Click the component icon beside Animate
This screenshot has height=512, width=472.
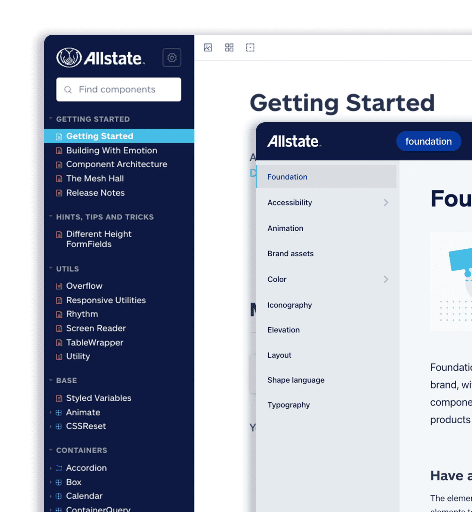(59, 412)
